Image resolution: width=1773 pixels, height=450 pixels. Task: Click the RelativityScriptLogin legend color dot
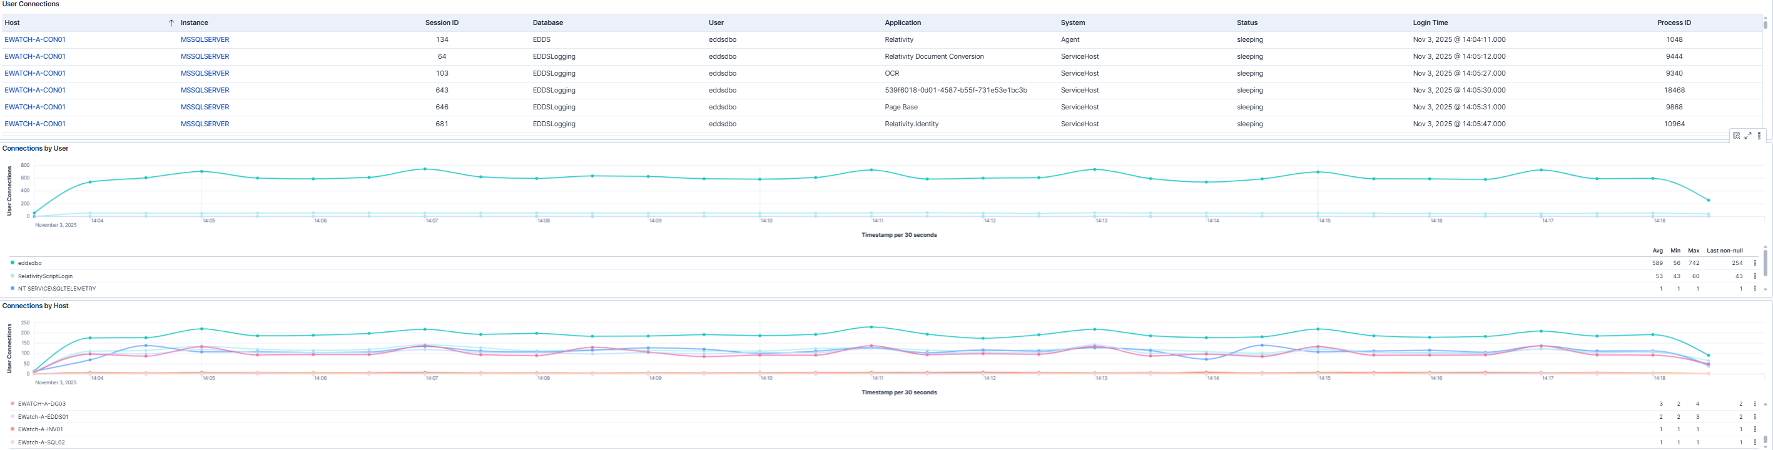(13, 276)
